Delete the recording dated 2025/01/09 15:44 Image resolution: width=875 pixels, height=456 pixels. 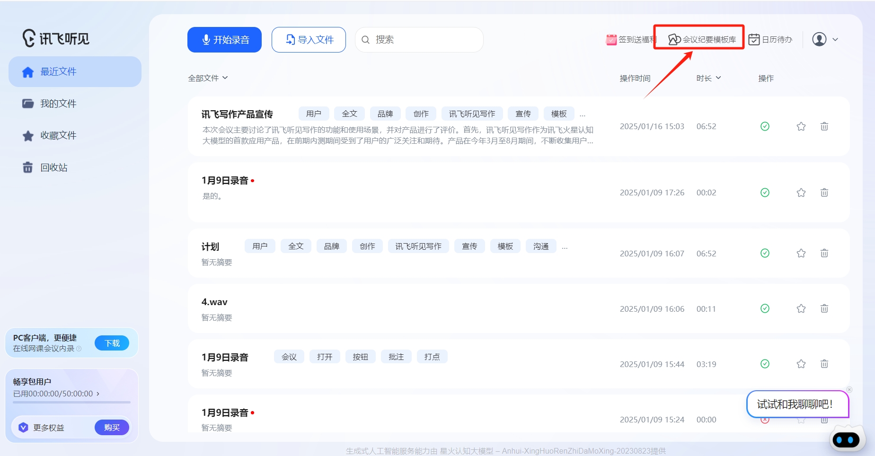[x=824, y=364]
